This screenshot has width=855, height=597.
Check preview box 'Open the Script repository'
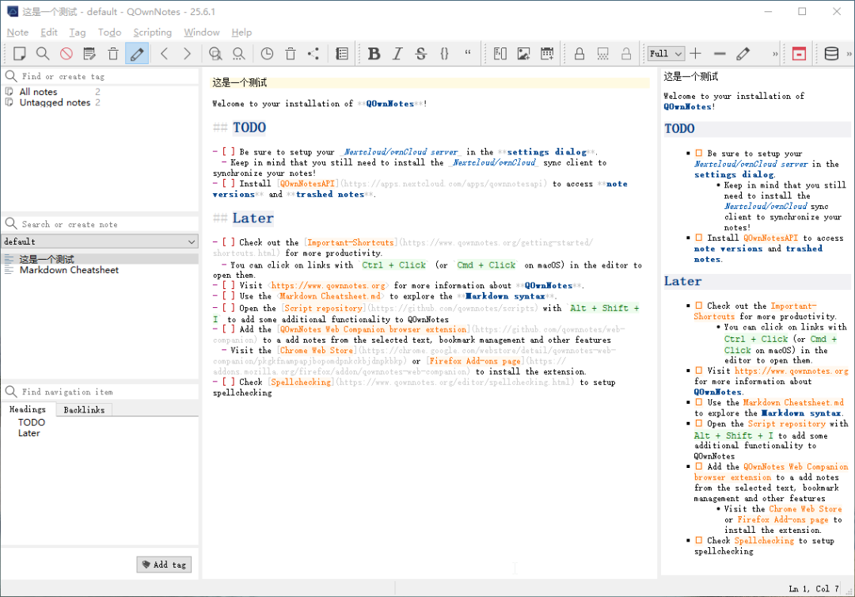tap(698, 424)
